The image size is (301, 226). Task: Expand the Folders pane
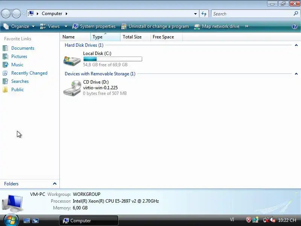coord(55,184)
